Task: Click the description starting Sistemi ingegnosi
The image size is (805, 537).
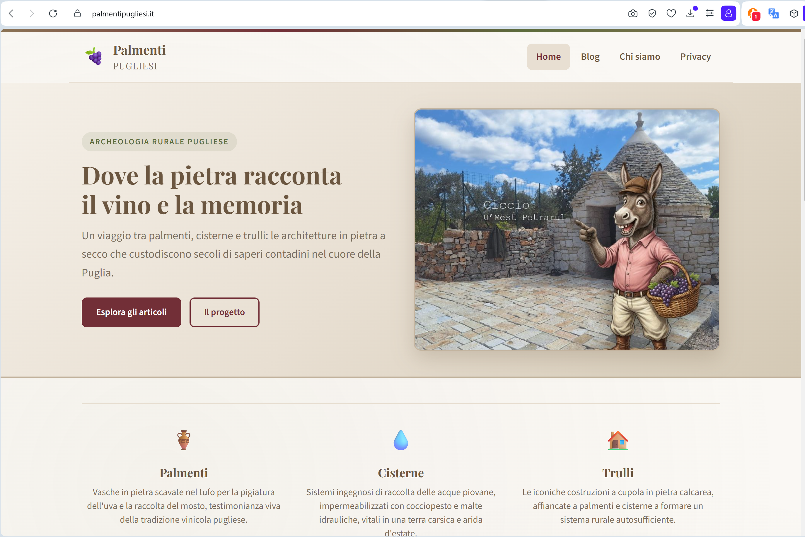Action: [401, 512]
